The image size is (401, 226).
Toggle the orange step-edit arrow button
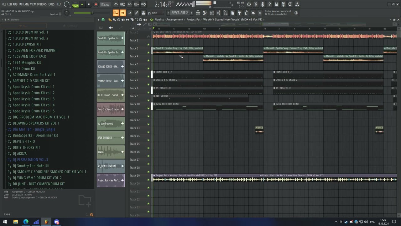pos(122,13)
